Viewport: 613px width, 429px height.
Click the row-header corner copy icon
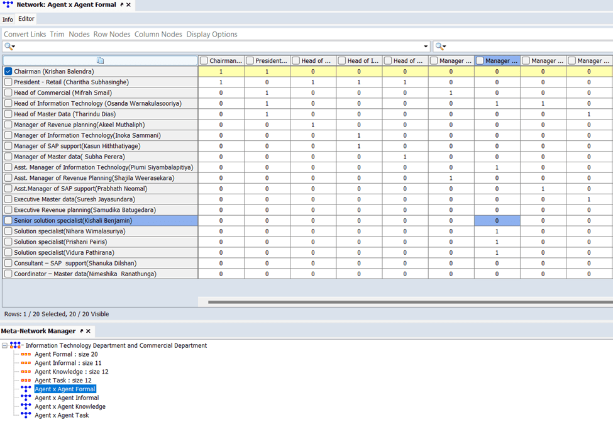(101, 60)
